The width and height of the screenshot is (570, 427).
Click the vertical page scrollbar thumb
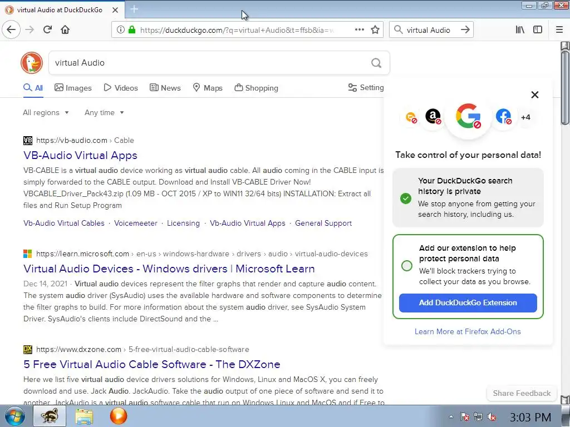click(x=564, y=87)
